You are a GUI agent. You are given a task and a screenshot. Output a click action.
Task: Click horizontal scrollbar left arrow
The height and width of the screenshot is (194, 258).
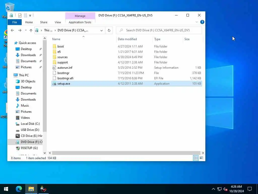pos(50,153)
